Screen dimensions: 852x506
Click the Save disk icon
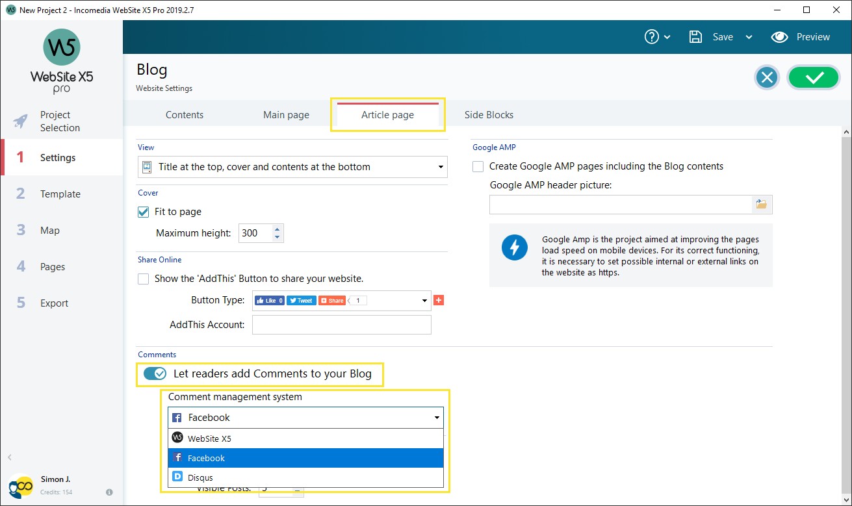point(695,37)
